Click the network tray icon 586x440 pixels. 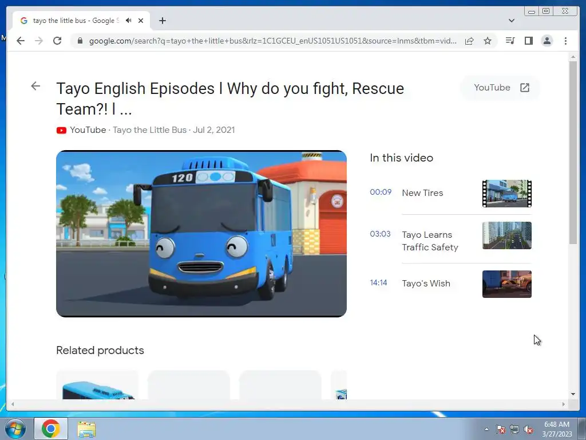[514, 429]
